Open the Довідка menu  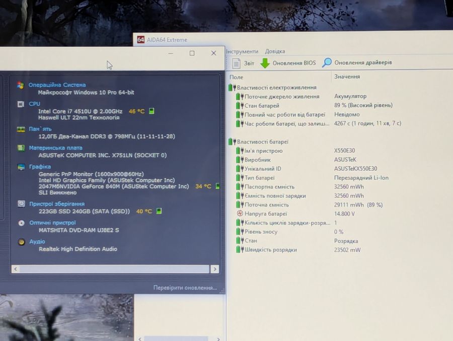click(275, 51)
